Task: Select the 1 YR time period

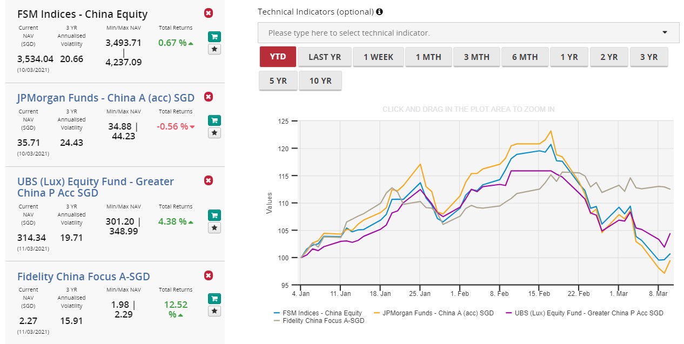Action: (x=569, y=57)
